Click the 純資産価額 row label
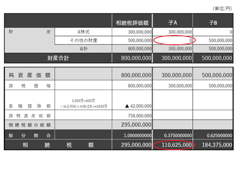 coord(30,75)
